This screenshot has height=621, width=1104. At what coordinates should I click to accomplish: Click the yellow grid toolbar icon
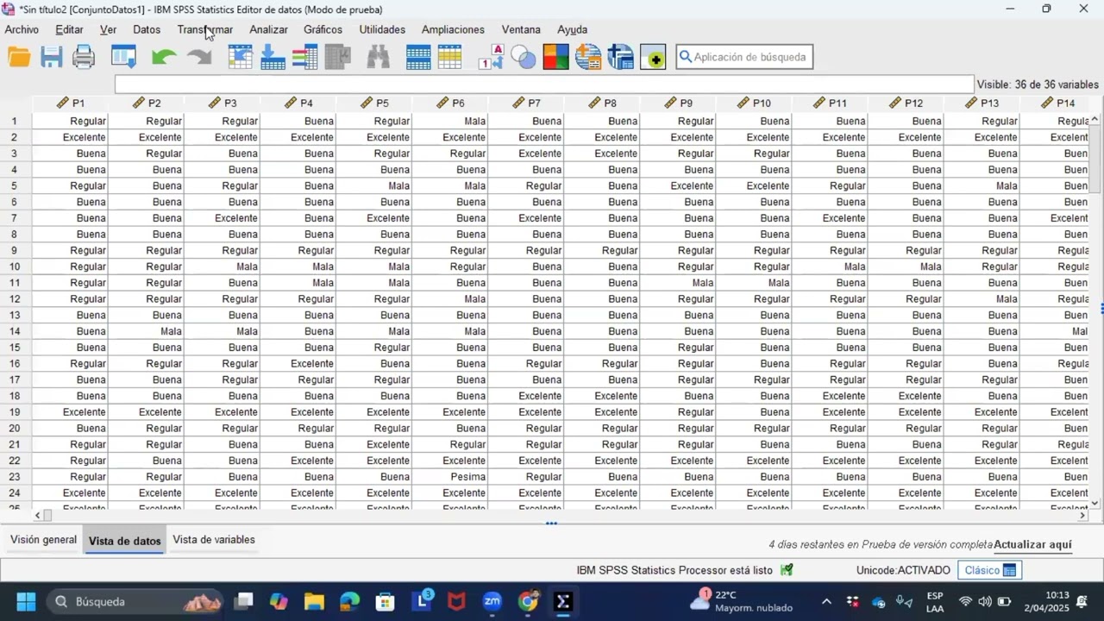click(450, 57)
